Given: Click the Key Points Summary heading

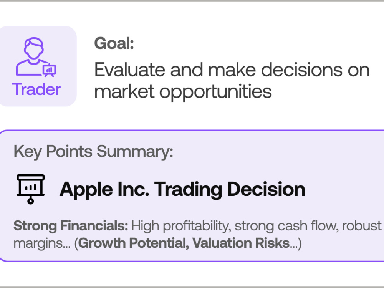Looking at the screenshot, I should pos(93,152).
